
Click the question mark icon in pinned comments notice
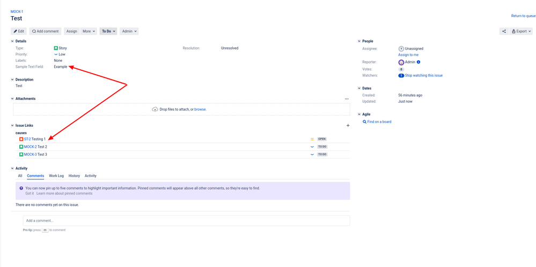(21, 188)
